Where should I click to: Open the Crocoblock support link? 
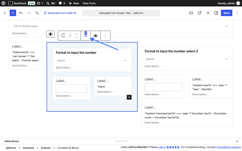click(x=229, y=147)
